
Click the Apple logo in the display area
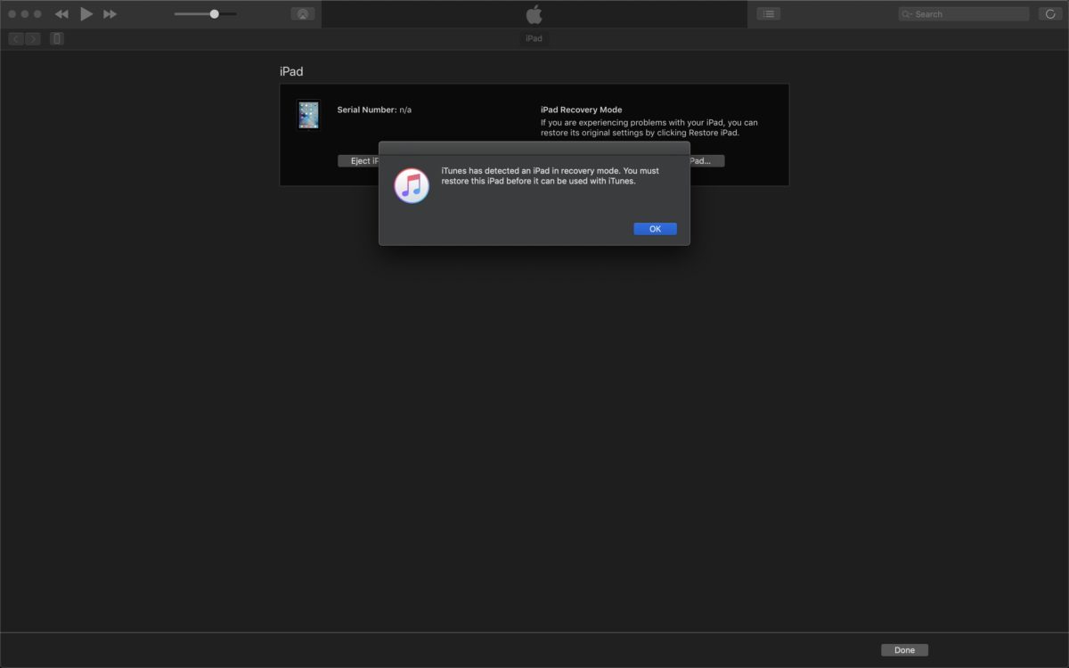534,13
